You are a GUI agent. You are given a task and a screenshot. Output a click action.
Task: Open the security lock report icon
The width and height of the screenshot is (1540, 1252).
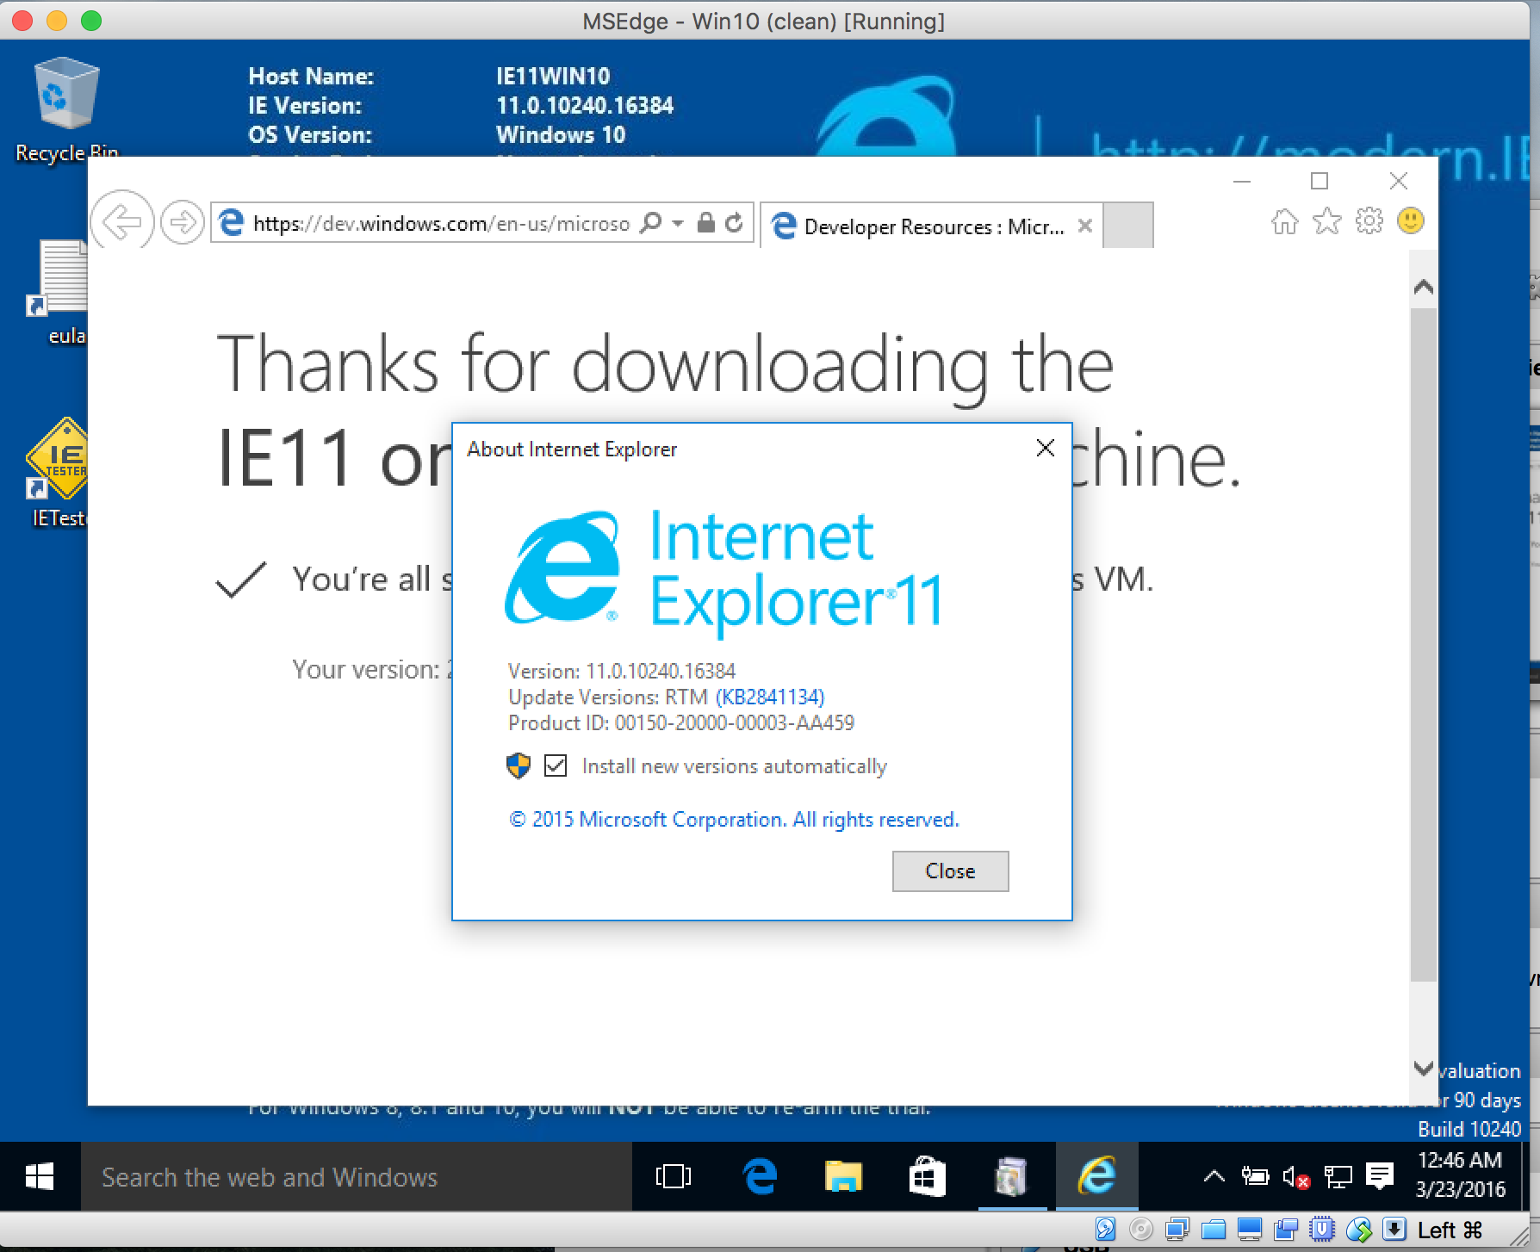(705, 223)
